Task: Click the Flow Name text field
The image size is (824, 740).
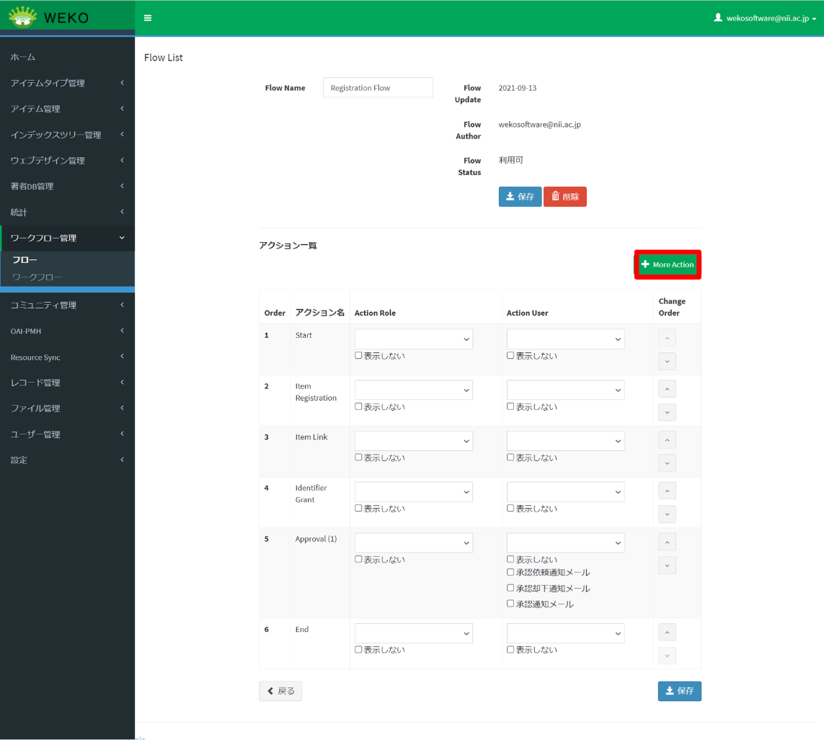Action: click(378, 88)
